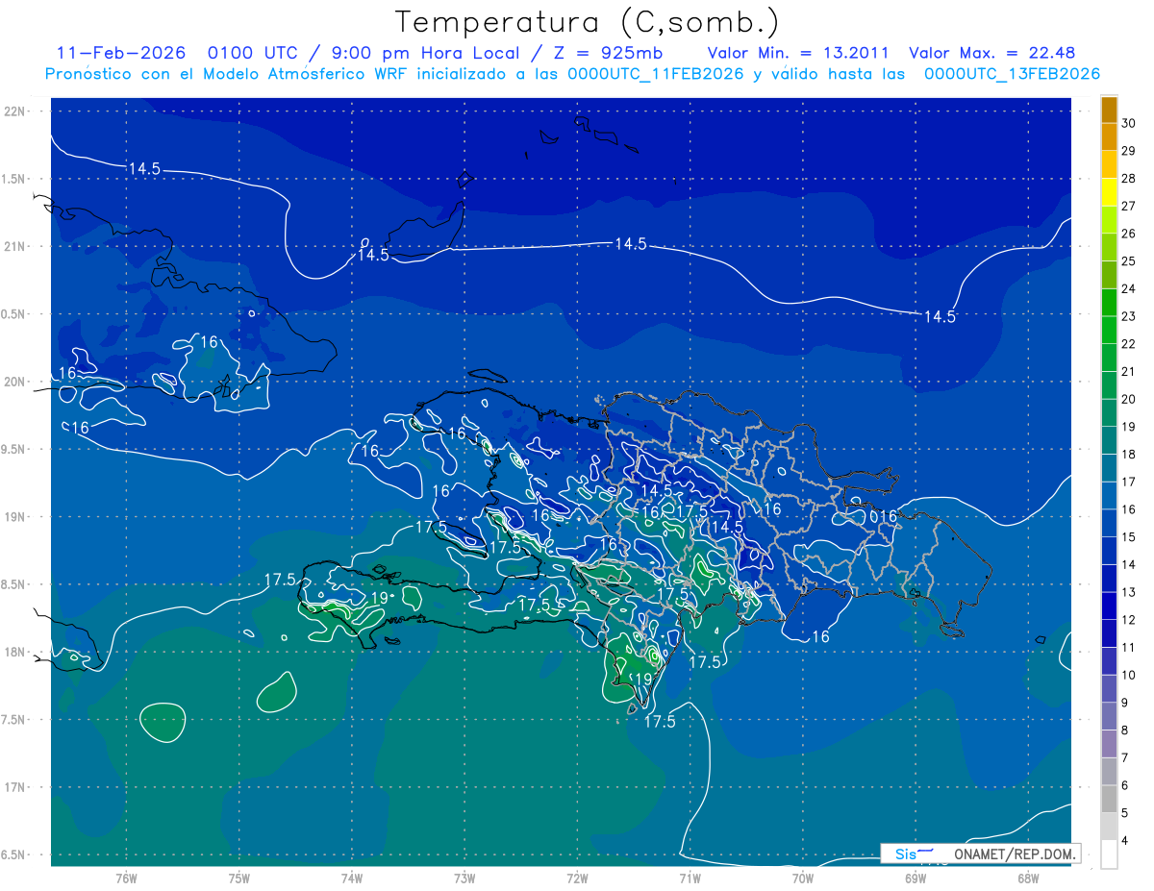Click the 68W longitude axis label
The image size is (1154, 891).
click(1027, 878)
